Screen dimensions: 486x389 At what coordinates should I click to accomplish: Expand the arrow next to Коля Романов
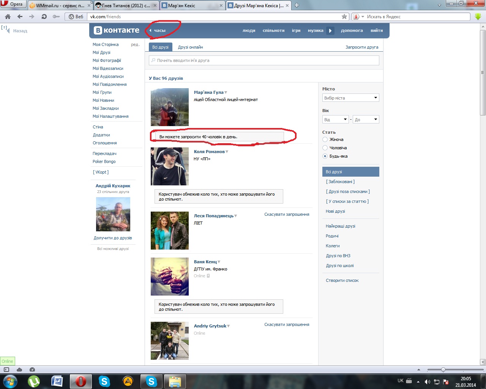227,152
